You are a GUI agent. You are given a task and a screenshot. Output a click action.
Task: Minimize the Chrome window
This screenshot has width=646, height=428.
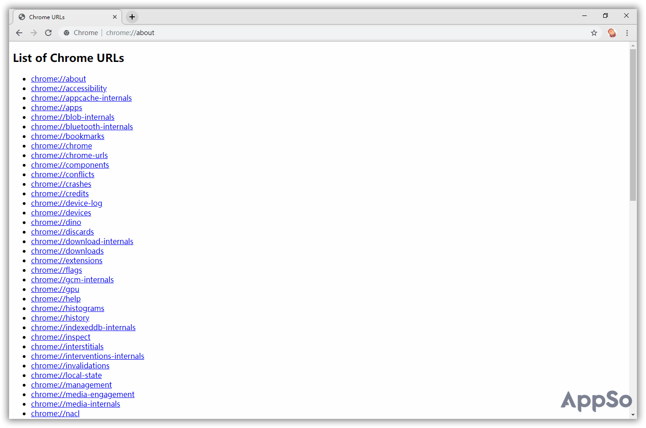click(x=584, y=16)
